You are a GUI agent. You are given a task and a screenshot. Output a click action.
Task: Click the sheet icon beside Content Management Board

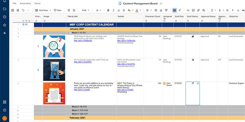point(120,4)
